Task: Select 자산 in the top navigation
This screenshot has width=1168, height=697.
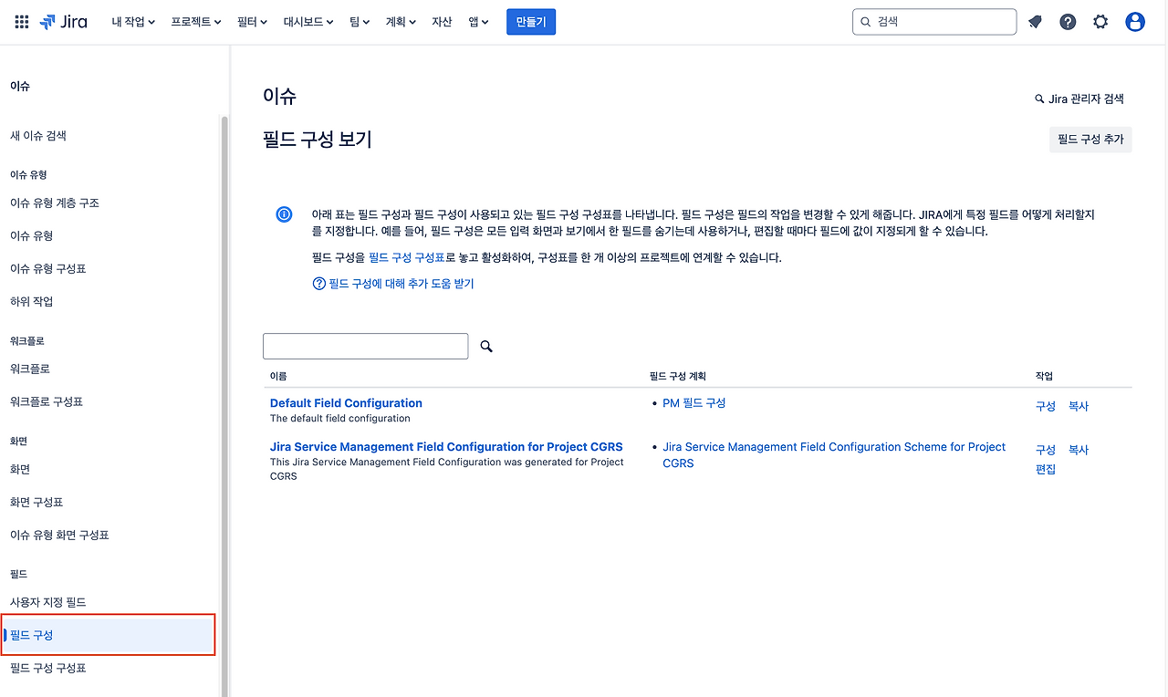Action: click(x=442, y=21)
